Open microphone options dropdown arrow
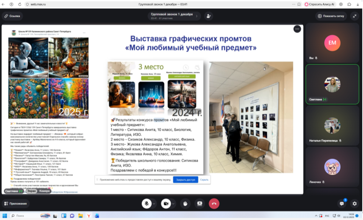This screenshot has height=220, width=363. pos(154,204)
